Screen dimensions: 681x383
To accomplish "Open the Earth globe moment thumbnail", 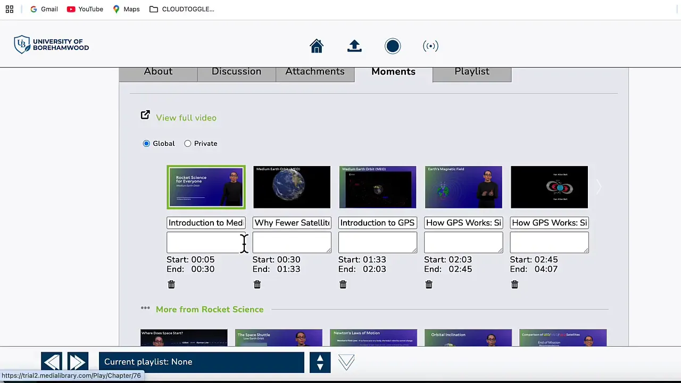I will click(292, 187).
